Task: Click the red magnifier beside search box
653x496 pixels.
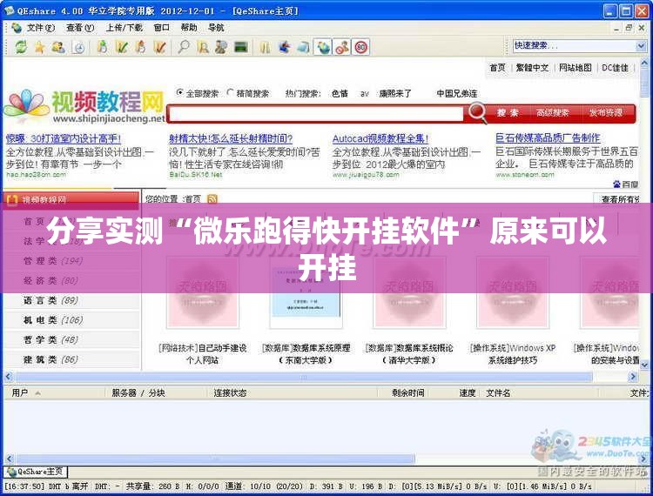Action: [x=478, y=113]
